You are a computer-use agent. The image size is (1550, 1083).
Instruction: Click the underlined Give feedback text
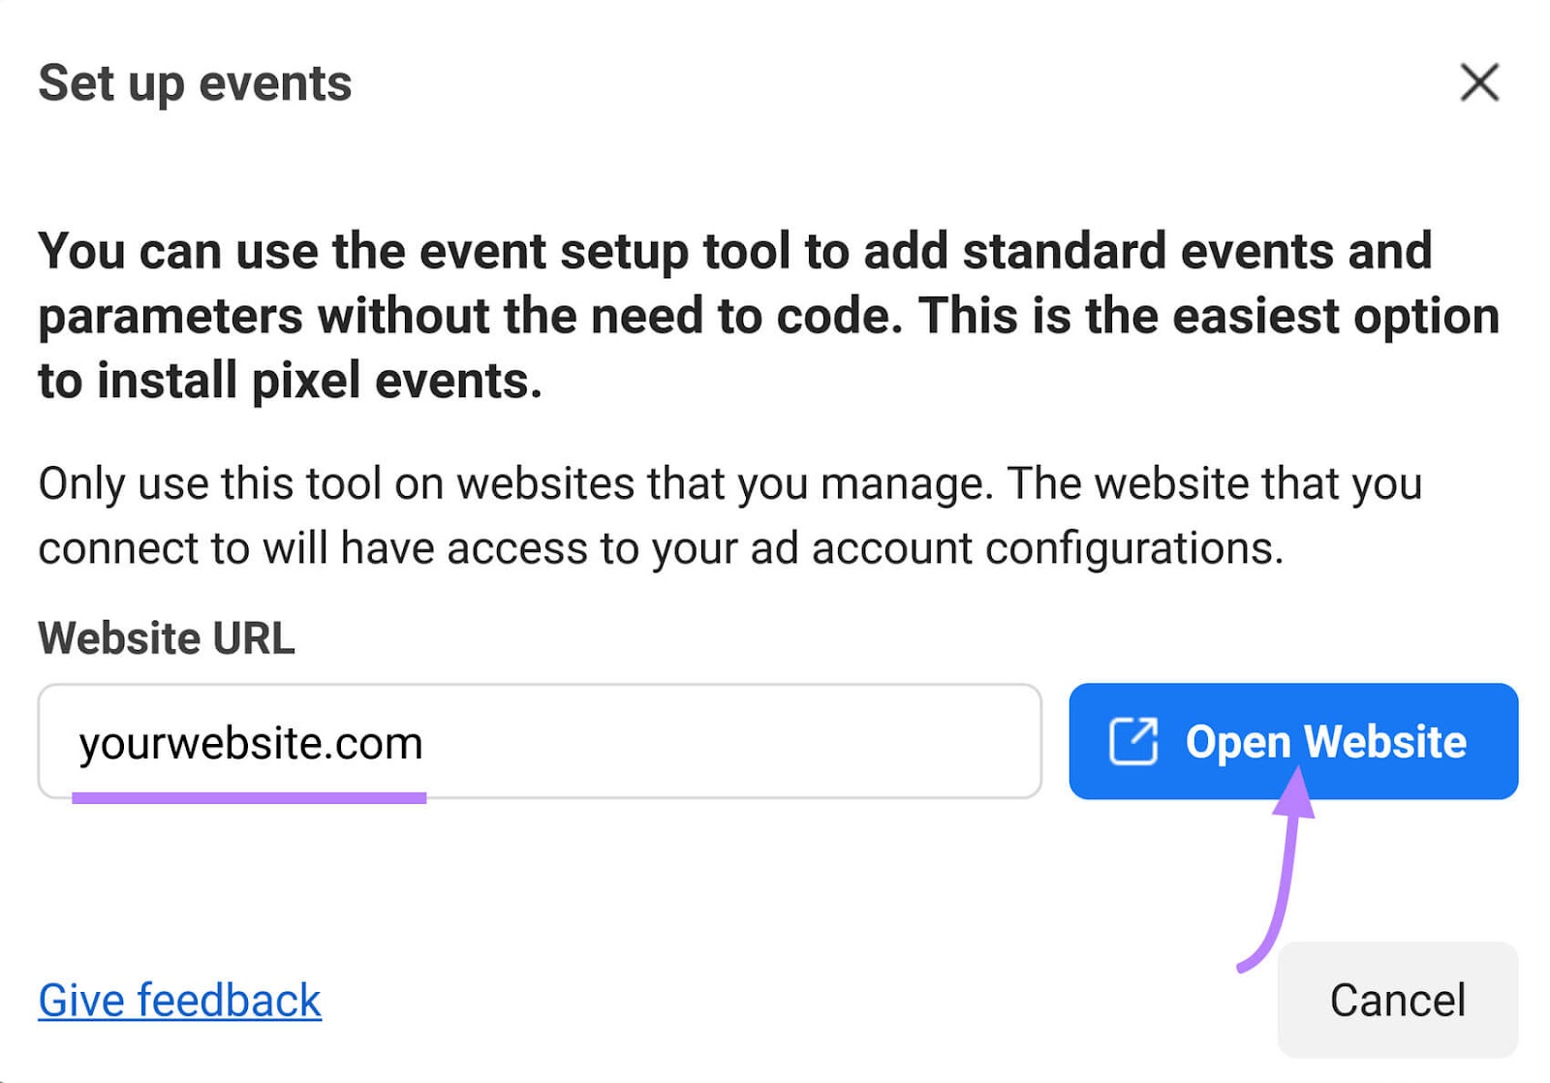[x=178, y=1000]
